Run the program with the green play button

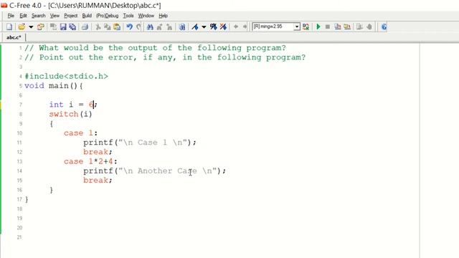click(318, 27)
